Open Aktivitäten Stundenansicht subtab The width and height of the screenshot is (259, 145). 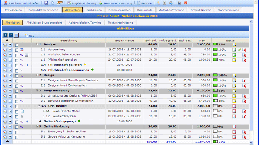pos(44,23)
